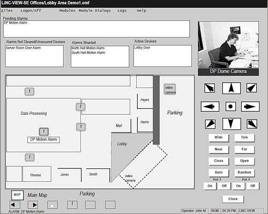268x214 pixels.
Task: Click the sensor icon below Data Processing
Action: [29, 158]
